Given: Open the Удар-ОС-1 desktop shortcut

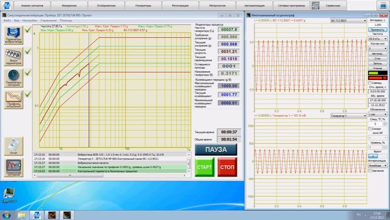Looking at the screenshot, I should point(9,195).
